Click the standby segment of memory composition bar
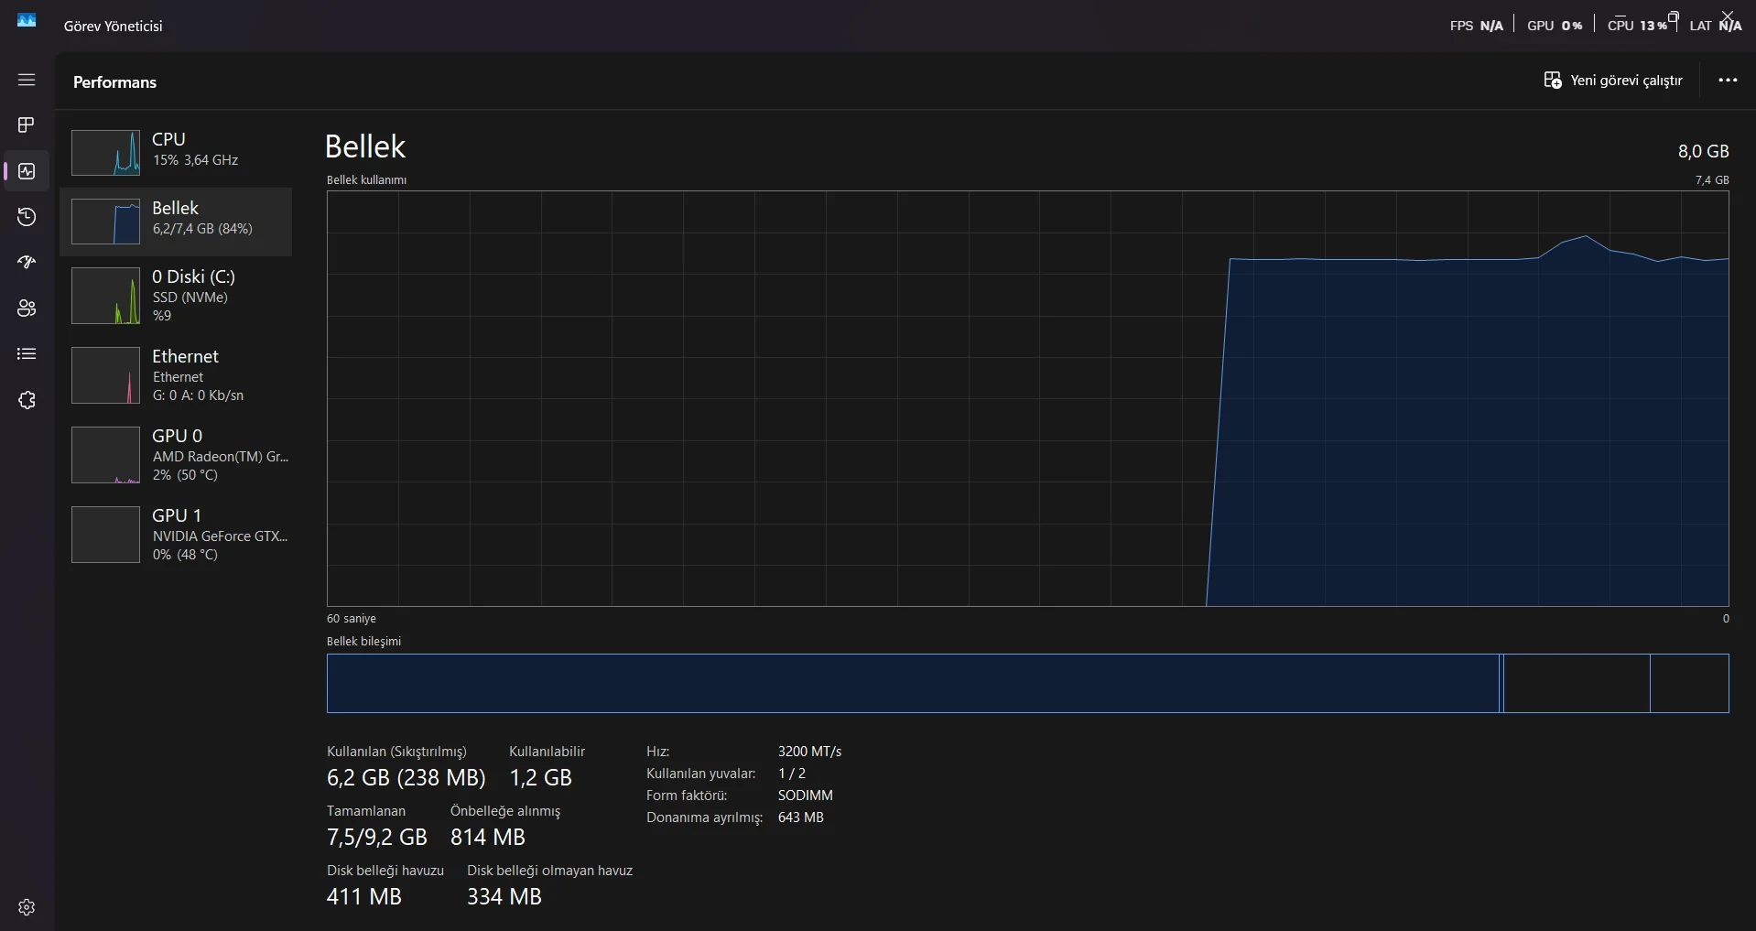 point(1577,683)
